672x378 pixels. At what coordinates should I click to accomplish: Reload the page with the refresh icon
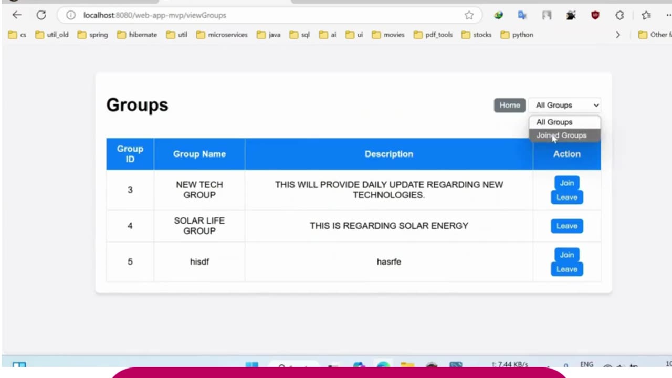click(41, 15)
